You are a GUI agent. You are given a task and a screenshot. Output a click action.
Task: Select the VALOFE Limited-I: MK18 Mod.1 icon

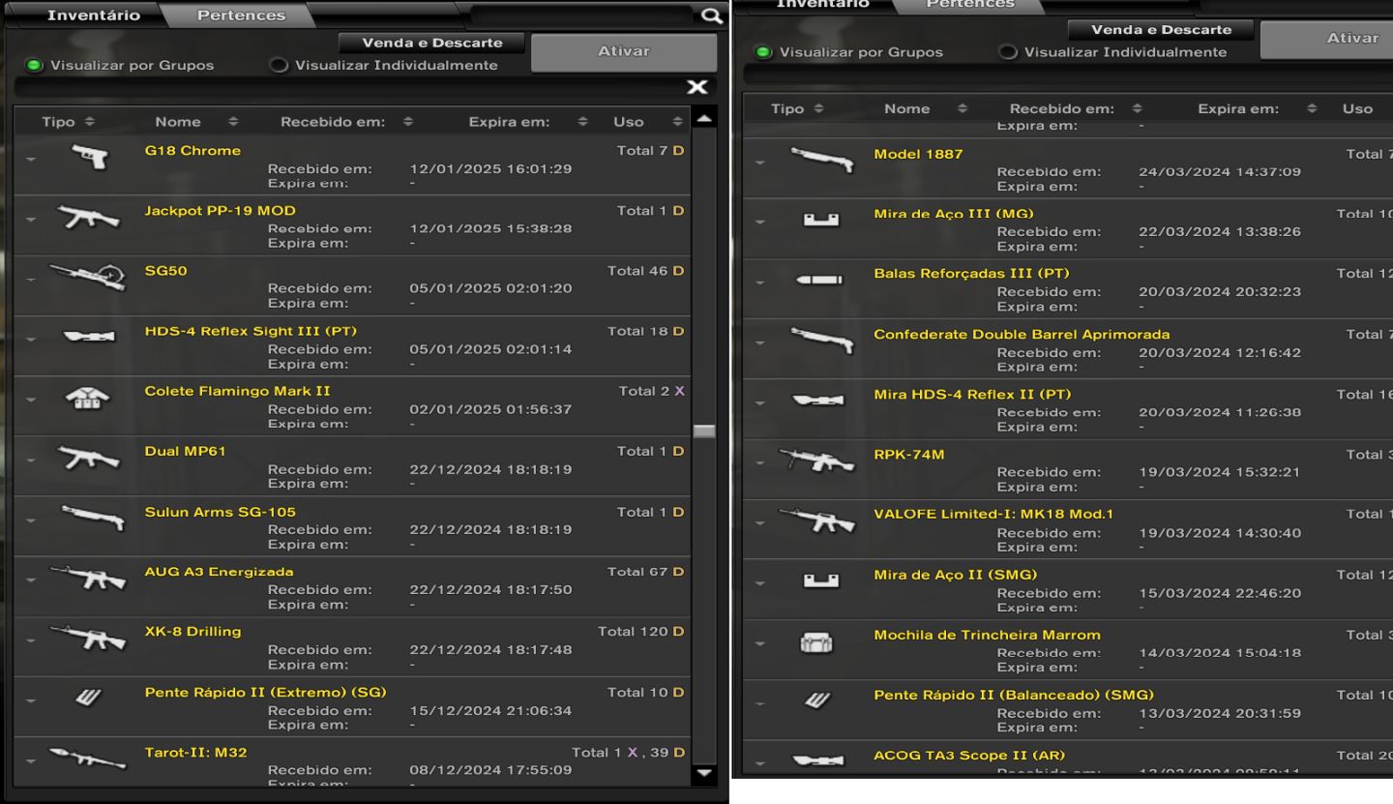(816, 521)
